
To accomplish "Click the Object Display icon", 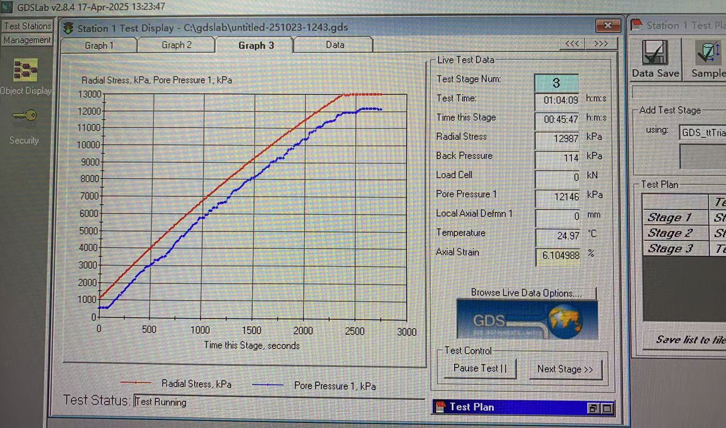I will pyautogui.click(x=25, y=71).
